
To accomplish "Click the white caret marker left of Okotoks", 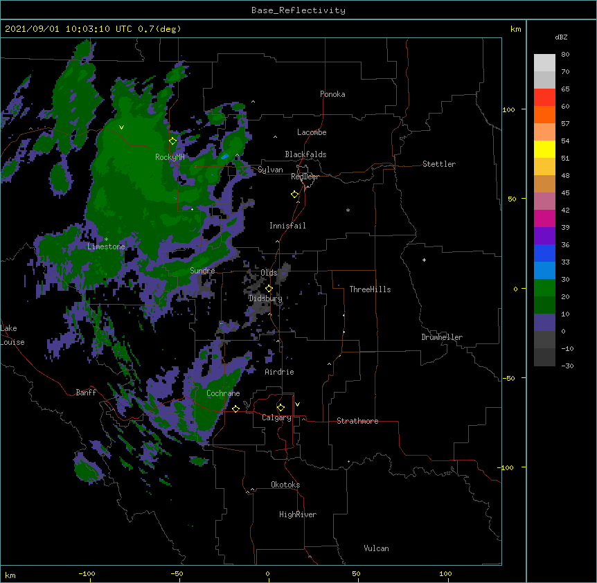I will tap(252, 490).
